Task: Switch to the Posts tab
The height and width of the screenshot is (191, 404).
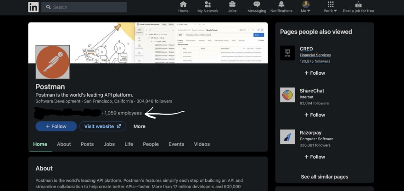Action: 87,144
